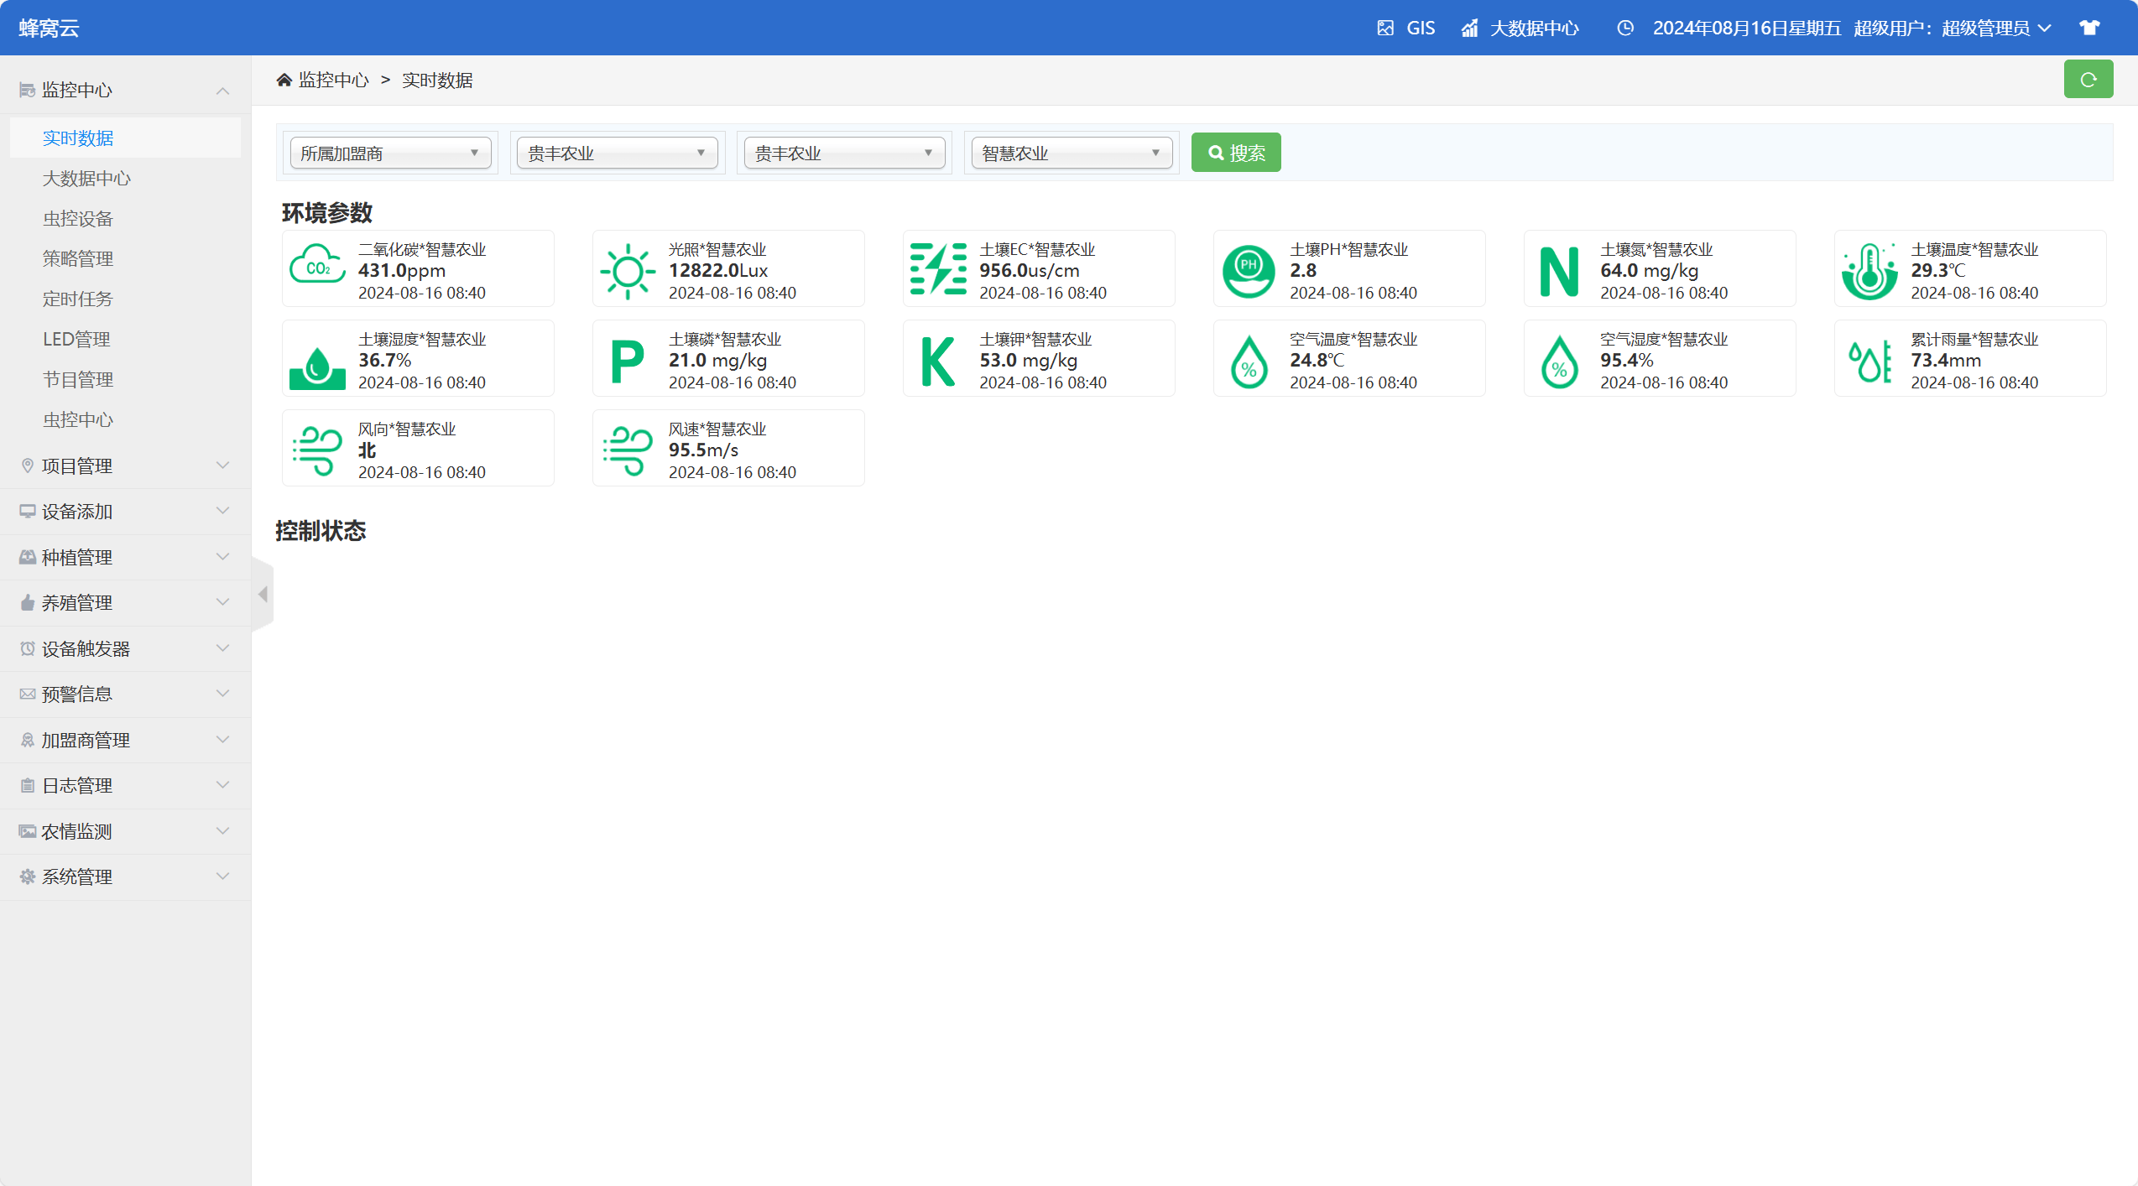
Task: Click the thermometer icon for 土壤温度
Action: (x=1869, y=272)
